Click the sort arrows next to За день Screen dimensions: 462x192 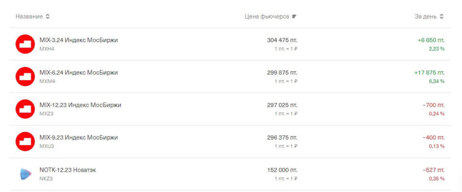(x=442, y=17)
